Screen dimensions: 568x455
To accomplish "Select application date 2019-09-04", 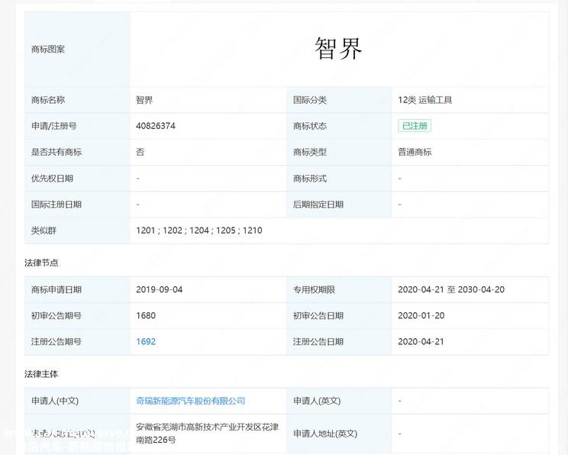I will 159,289.
